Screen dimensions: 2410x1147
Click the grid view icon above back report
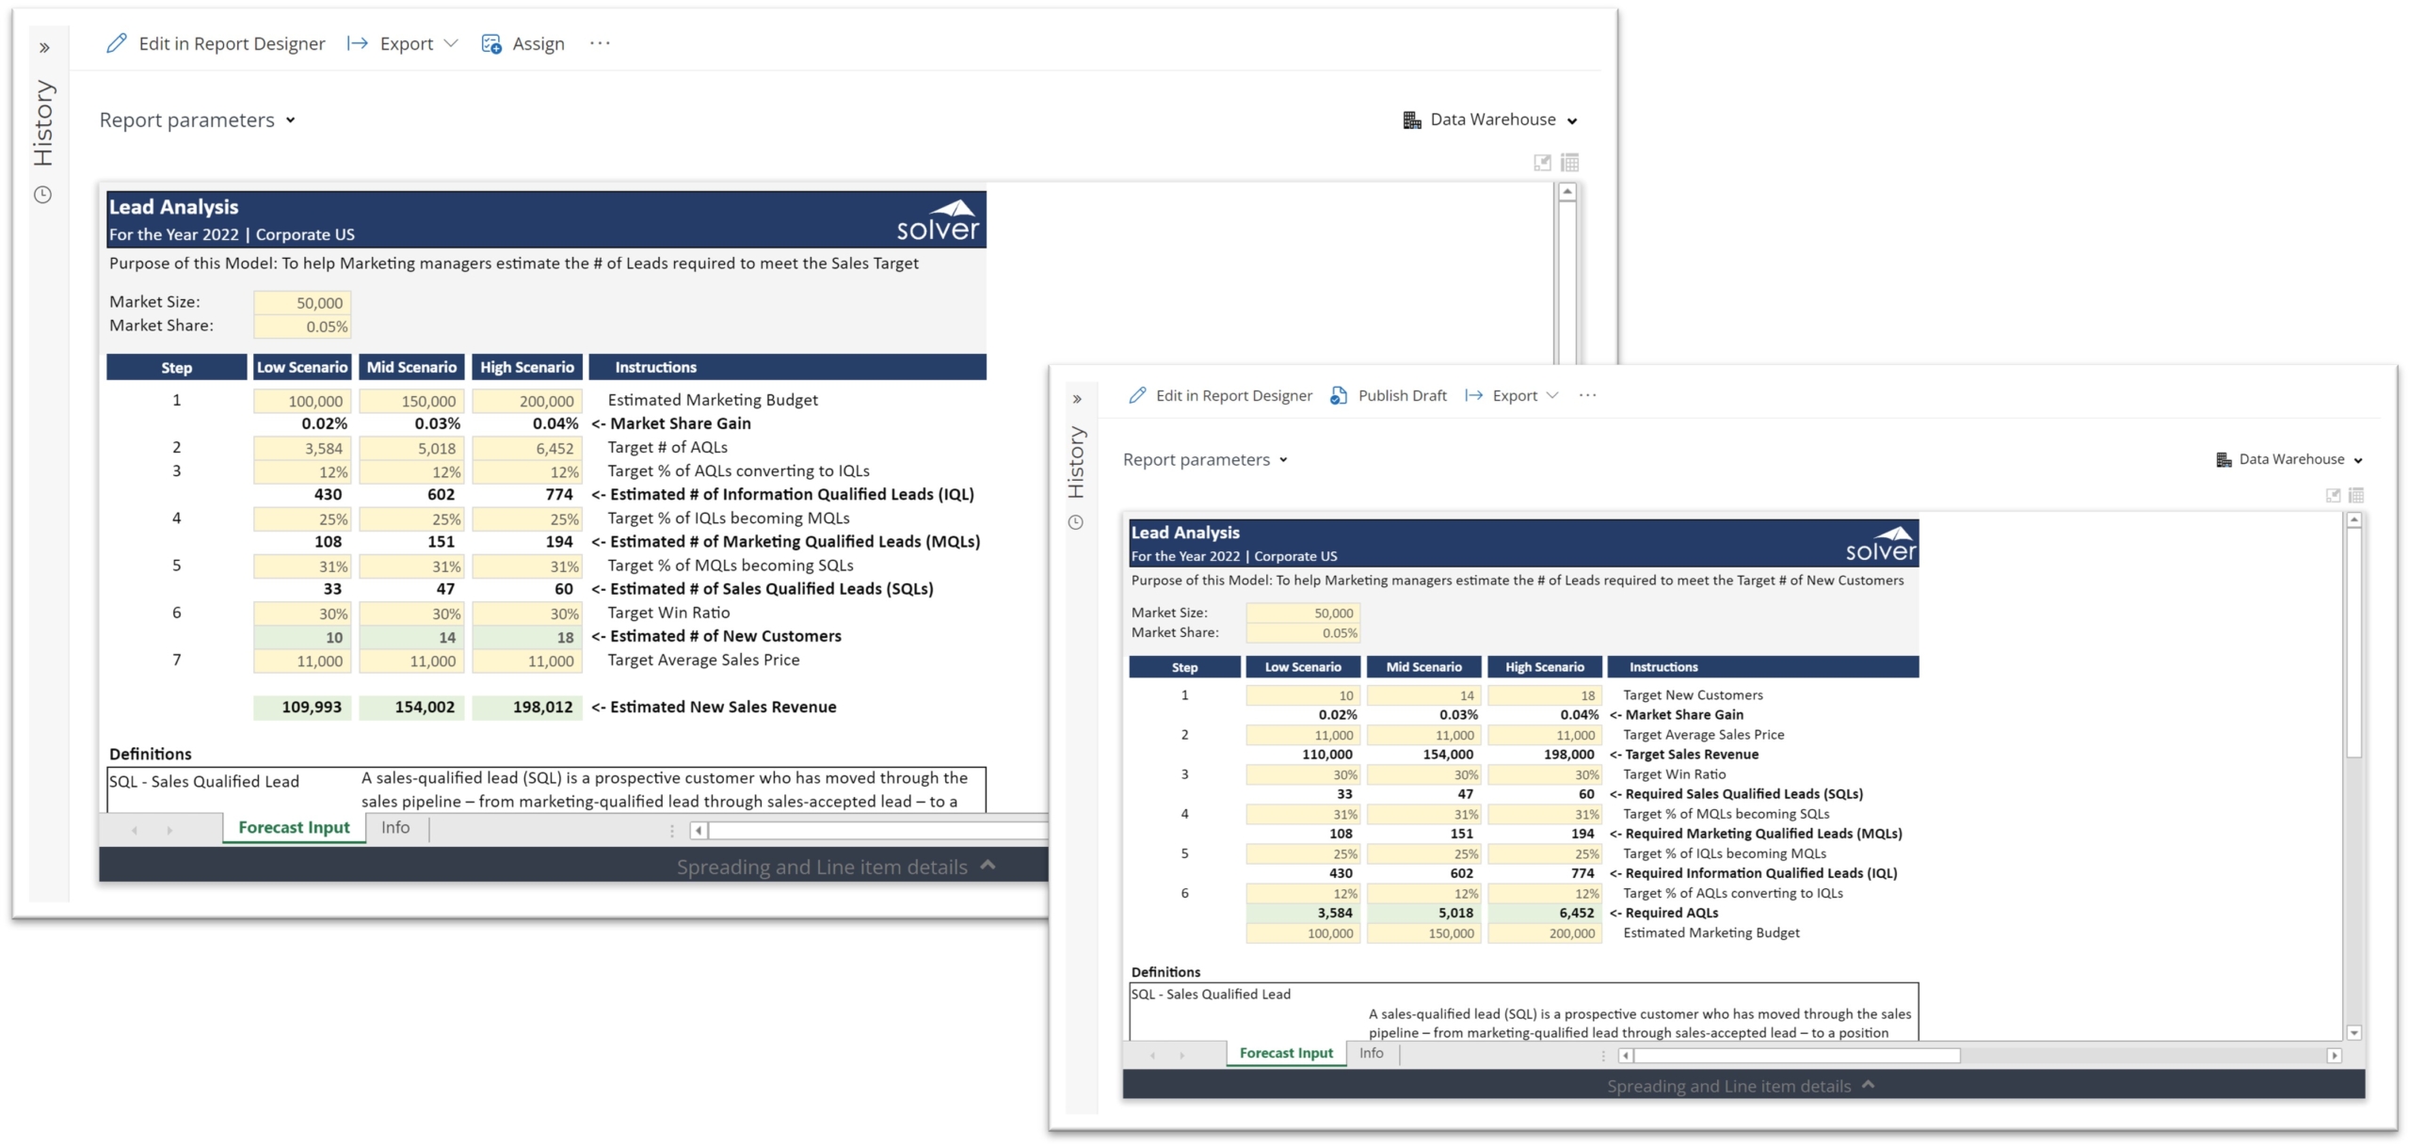[x=1569, y=163]
